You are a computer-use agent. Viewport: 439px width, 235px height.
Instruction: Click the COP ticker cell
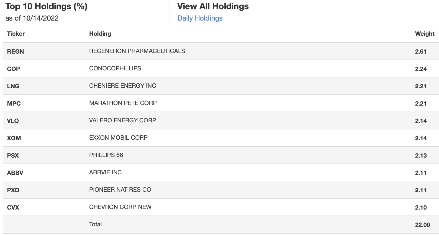tap(14, 69)
